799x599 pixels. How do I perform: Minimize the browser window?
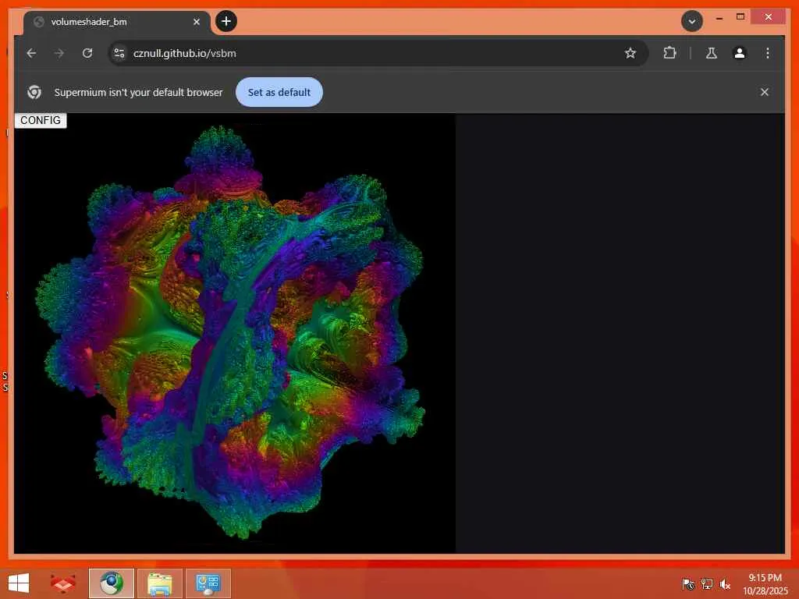point(719,18)
